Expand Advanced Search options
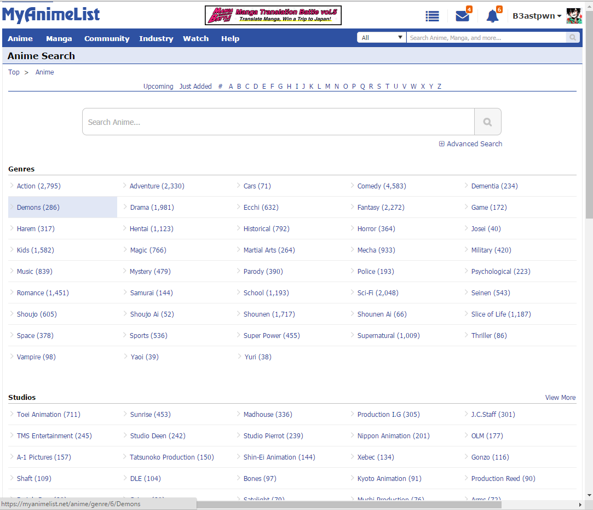Image resolution: width=593 pixels, height=510 pixels. [470, 144]
